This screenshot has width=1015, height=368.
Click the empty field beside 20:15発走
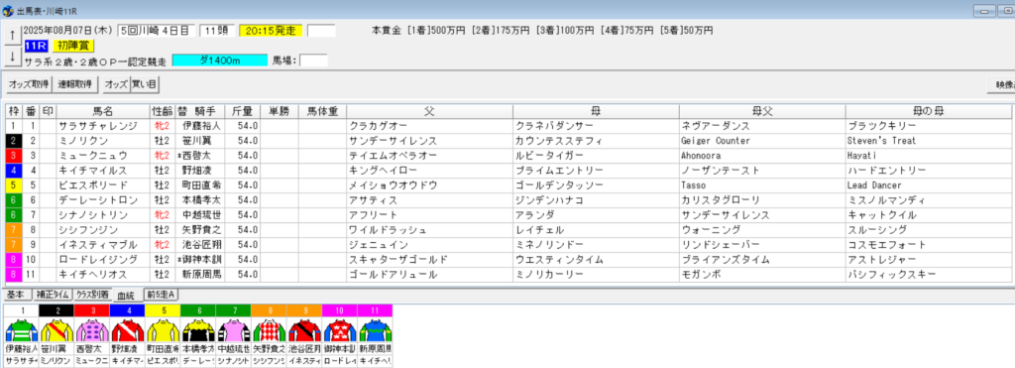click(x=321, y=31)
